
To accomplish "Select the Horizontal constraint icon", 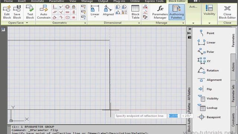I will pyautogui.click(x=67, y=12).
